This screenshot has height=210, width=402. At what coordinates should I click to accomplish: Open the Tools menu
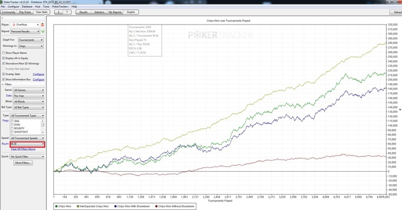pyautogui.click(x=46, y=7)
